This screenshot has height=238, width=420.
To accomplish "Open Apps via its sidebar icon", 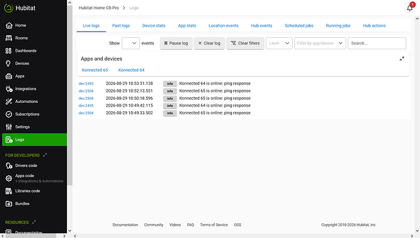I will [9, 76].
